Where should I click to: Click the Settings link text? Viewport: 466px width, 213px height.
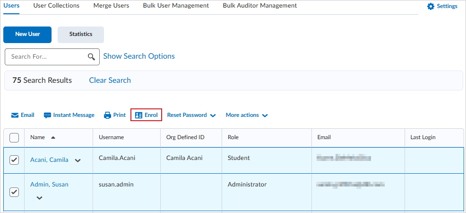coord(447,6)
